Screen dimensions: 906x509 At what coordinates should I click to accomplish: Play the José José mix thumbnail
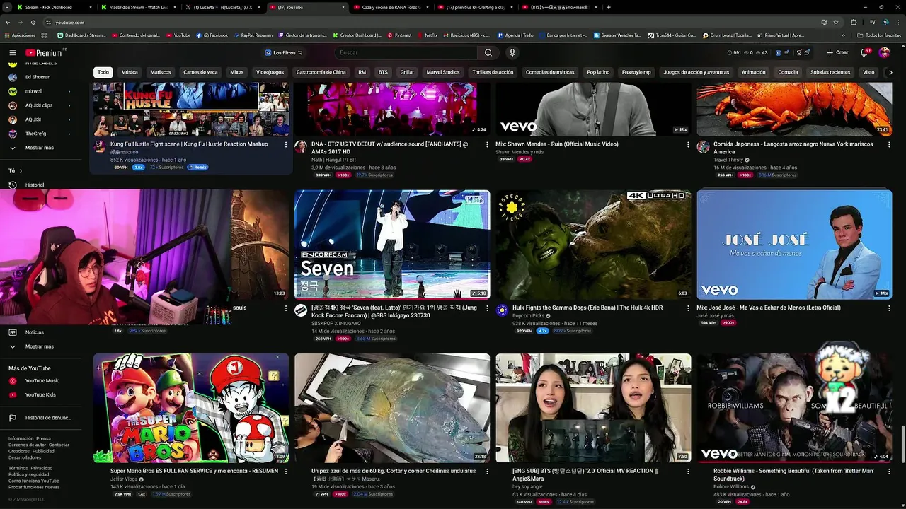click(794, 245)
